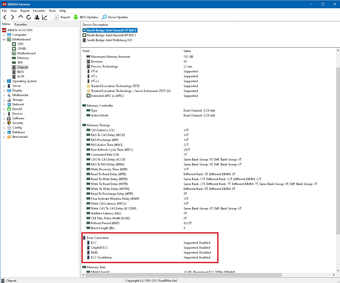Expand the Server tree node
This screenshot has width=340, height=283.
tap(4, 86)
